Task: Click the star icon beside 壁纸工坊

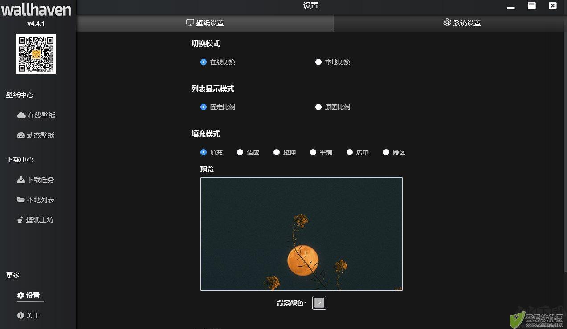Action: click(20, 220)
